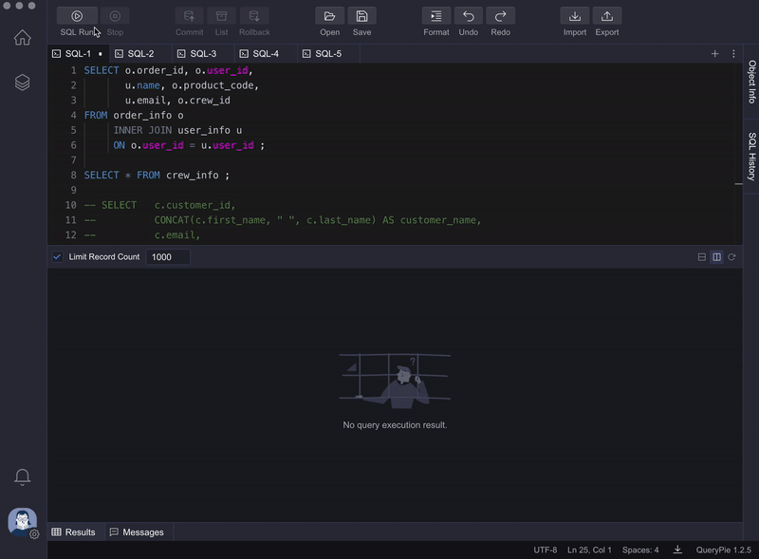Viewport: 759px width, 559px height.
Task: Click the Rollback button
Action: tap(253, 16)
